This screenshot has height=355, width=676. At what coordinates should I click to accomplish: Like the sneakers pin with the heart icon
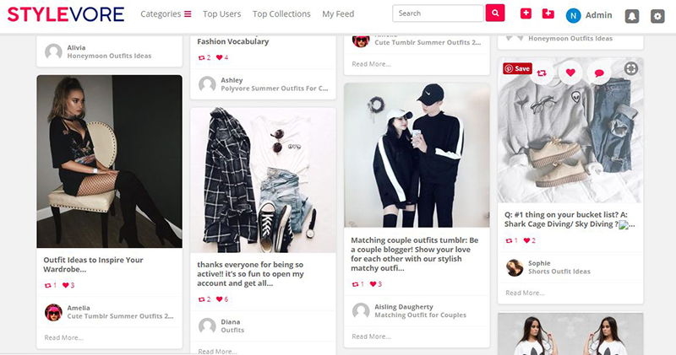570,73
